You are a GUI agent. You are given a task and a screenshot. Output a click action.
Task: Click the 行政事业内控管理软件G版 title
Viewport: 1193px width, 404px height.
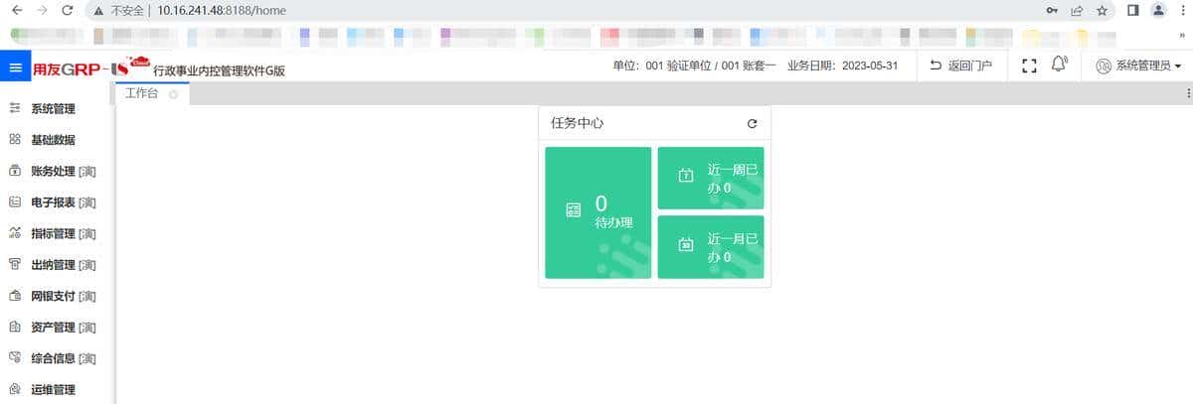[219, 71]
